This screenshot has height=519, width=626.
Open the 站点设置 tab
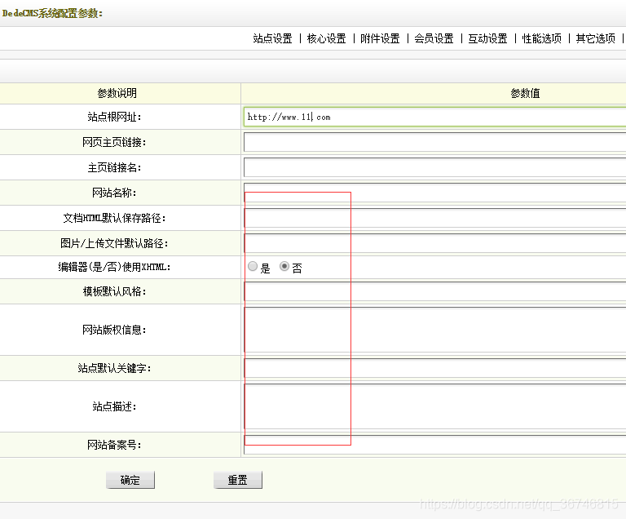(273, 38)
